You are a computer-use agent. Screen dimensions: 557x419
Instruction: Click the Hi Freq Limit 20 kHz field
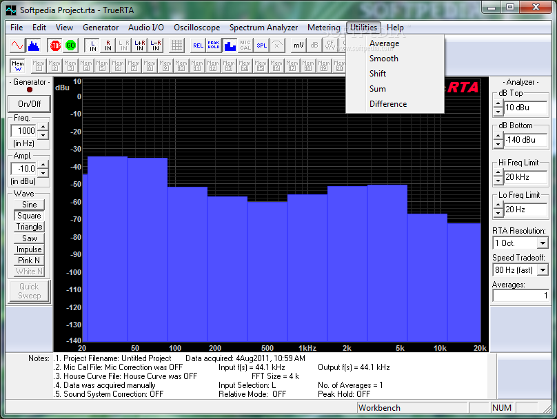coord(526,177)
